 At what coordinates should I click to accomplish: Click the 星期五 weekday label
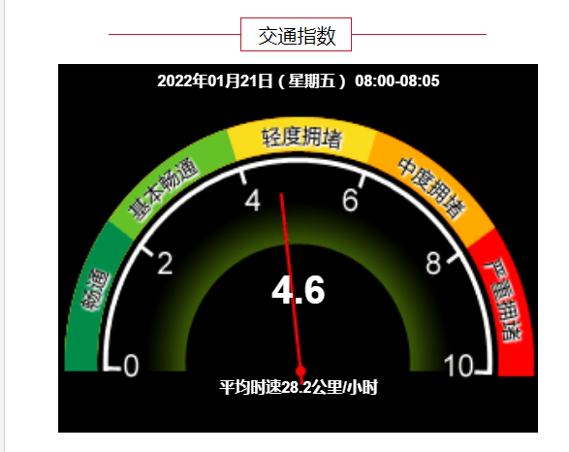pos(311,81)
